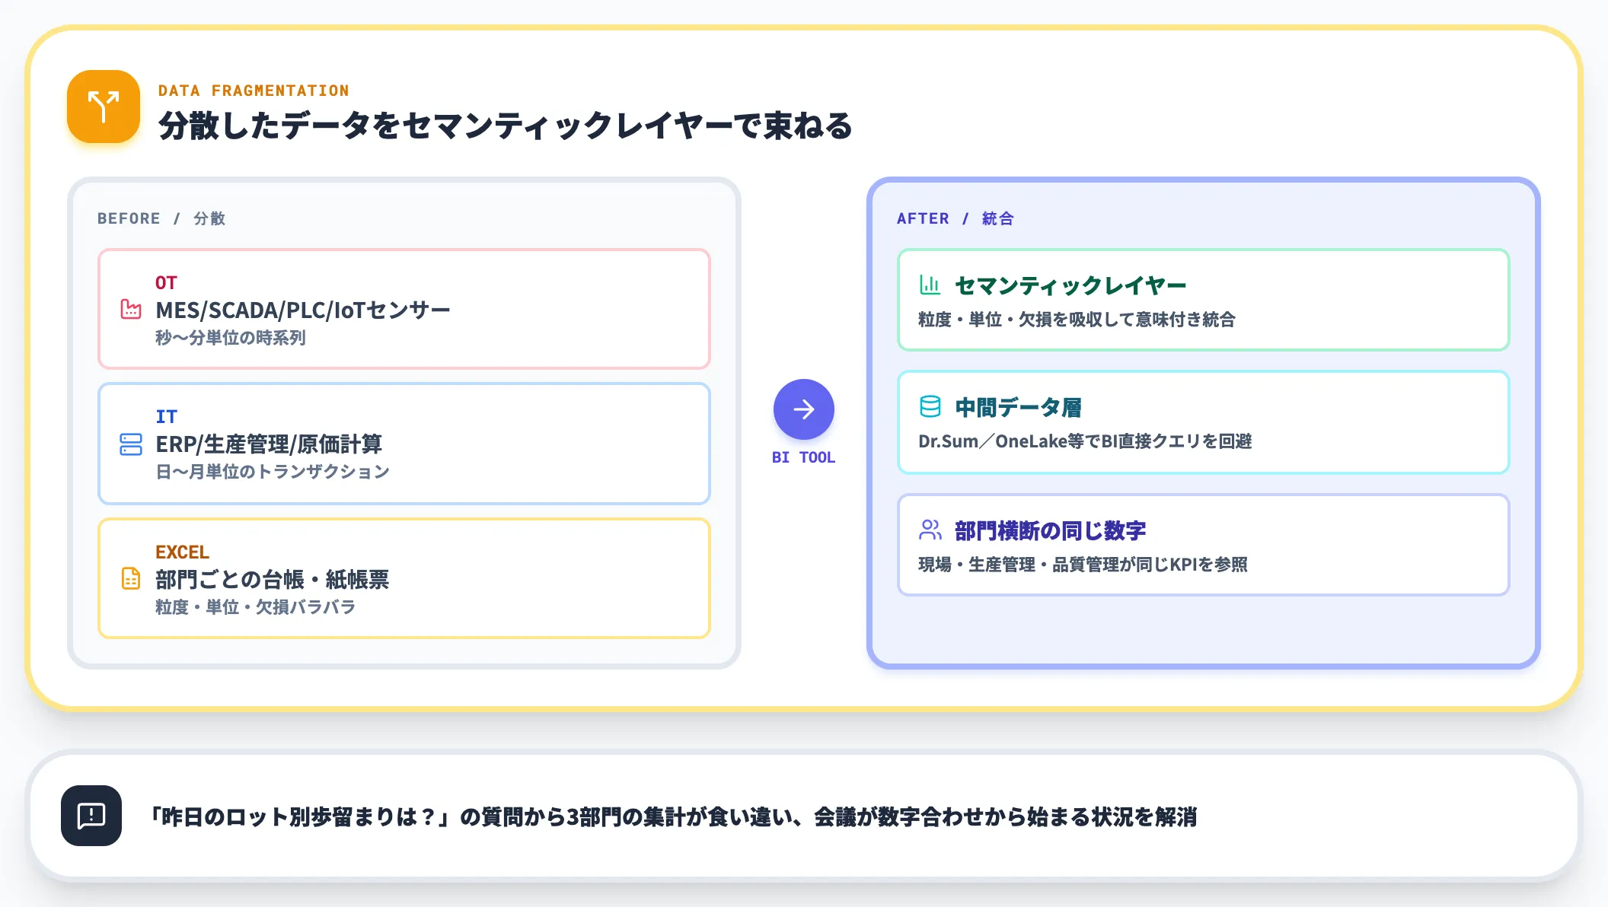Screen dimensions: 1608x907
Task: Click the 粒度・単位・欠損バラバラ subtitle
Action: pos(256,607)
